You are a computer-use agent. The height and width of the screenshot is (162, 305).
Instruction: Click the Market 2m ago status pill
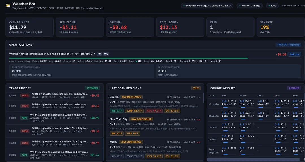250,6
